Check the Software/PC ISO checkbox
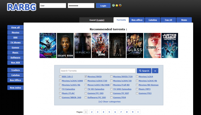This screenshot has width=201, height=115. (x=86, y=97)
